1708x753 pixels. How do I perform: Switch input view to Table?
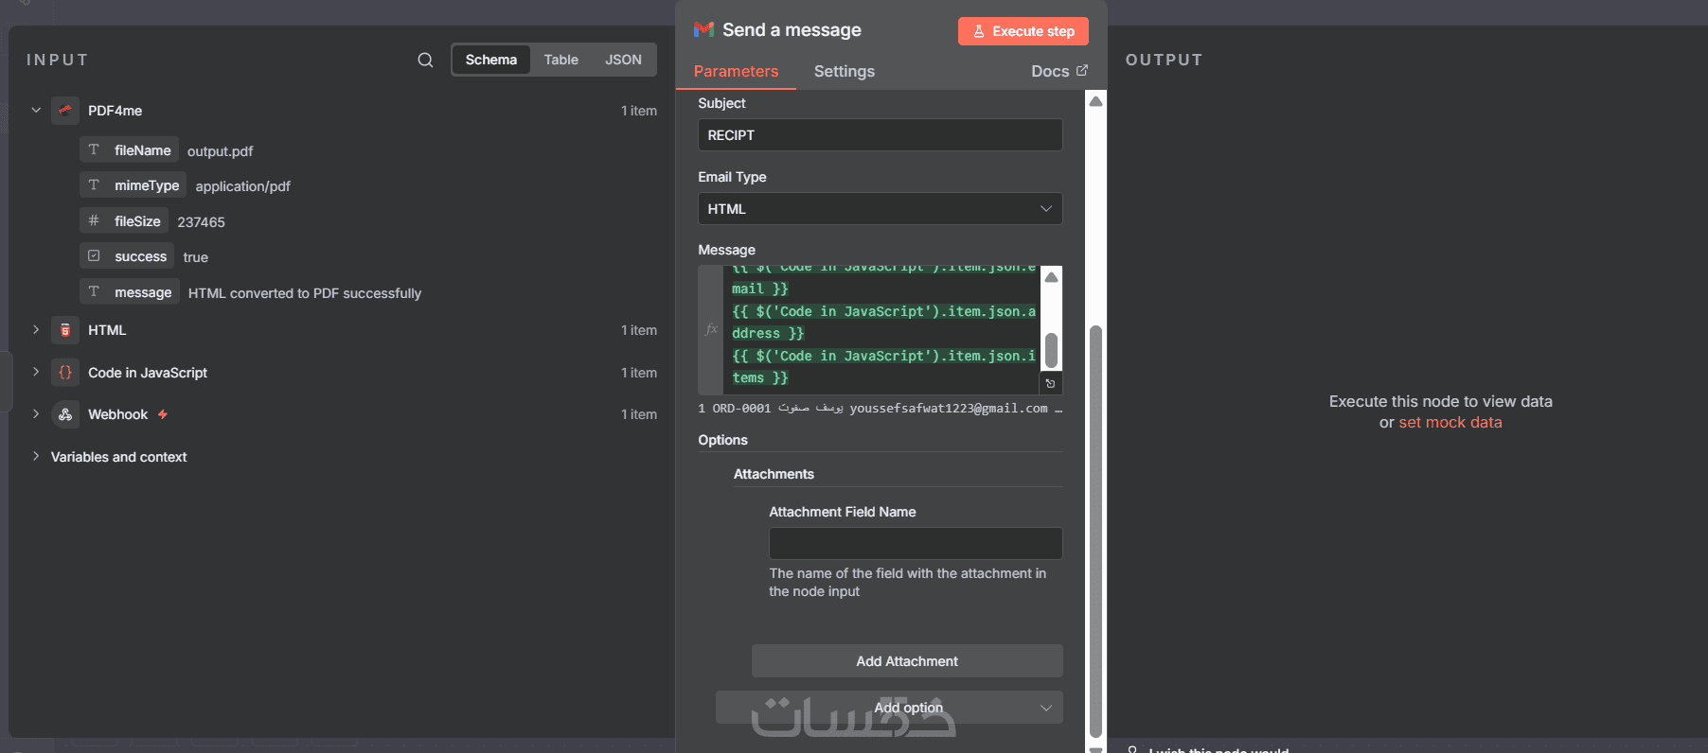(x=560, y=60)
